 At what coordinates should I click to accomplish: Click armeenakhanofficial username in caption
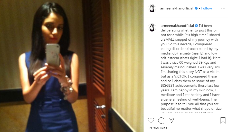(x=177, y=26)
